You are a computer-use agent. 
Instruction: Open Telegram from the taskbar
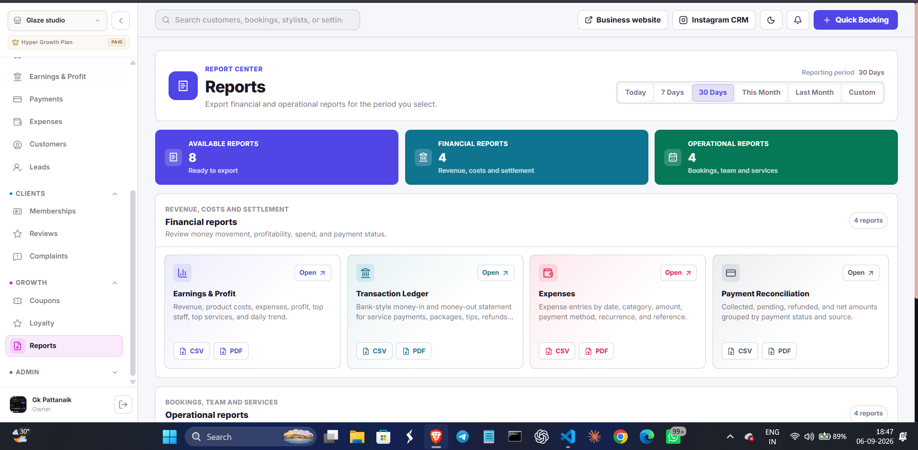click(463, 437)
